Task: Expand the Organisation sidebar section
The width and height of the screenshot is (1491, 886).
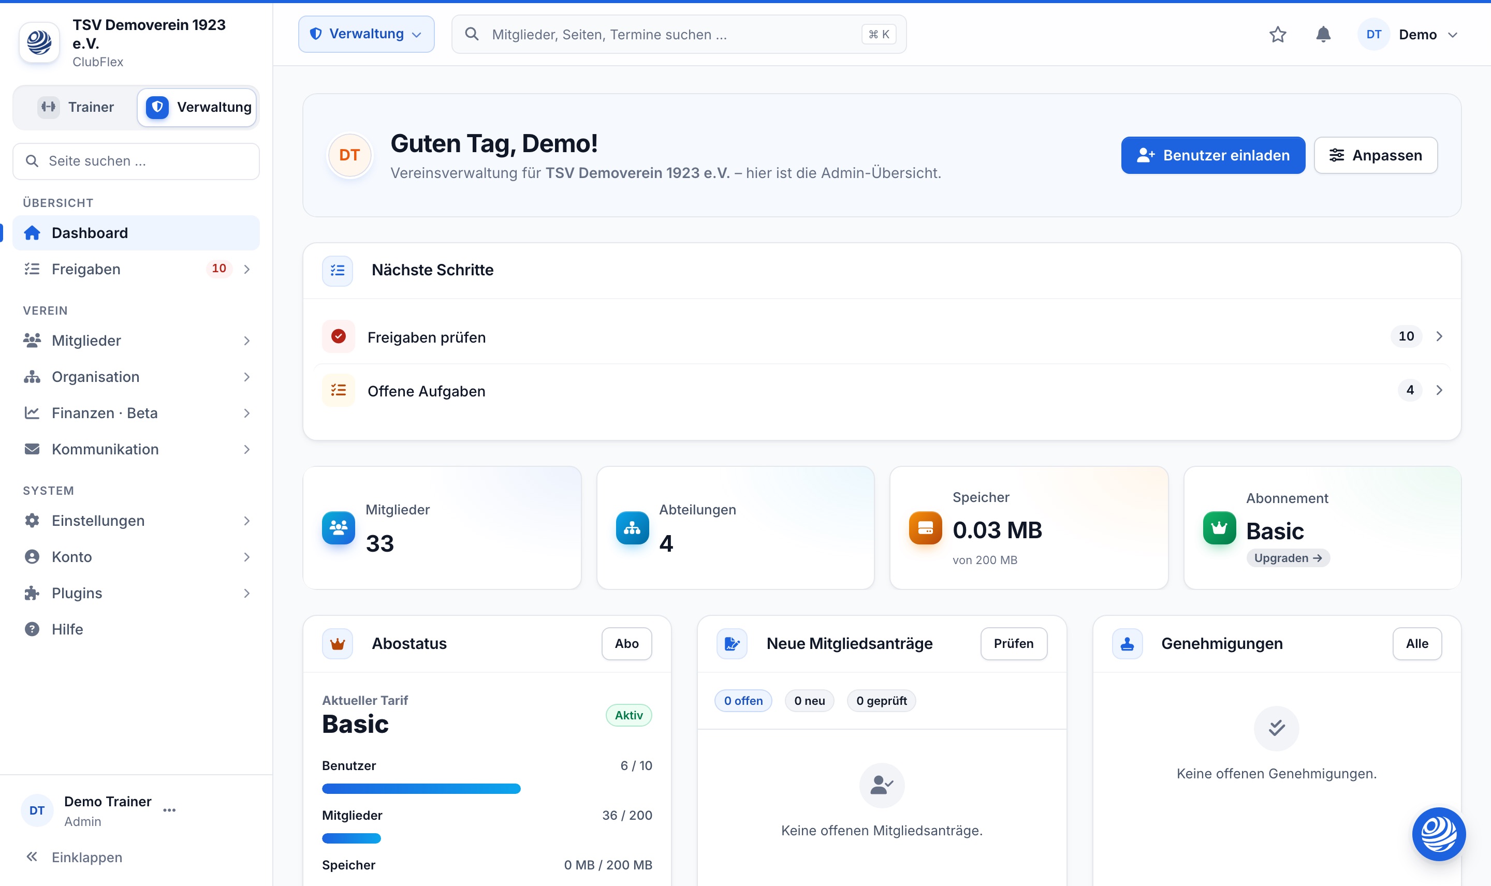Action: [136, 377]
